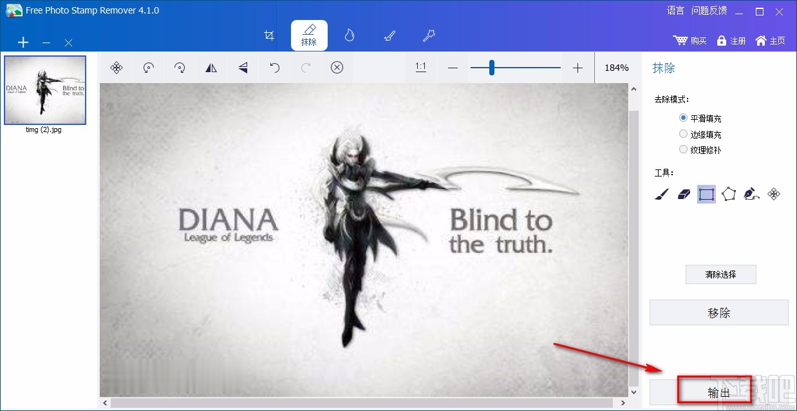797x411 pixels.
Task: Open the 语言 language menu
Action: pos(675,10)
